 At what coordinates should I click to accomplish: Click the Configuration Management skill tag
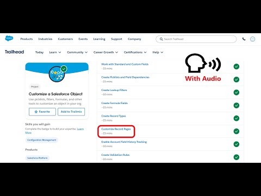click(x=41, y=140)
